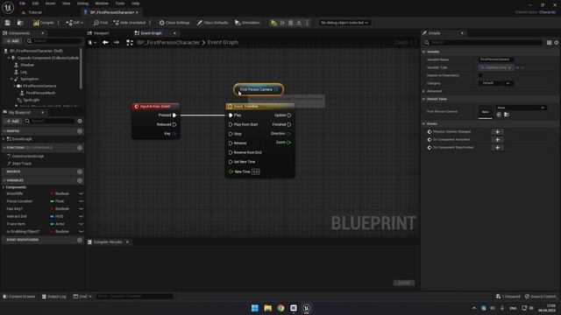
Task: Navigate back in graph history
Action: (x=105, y=42)
